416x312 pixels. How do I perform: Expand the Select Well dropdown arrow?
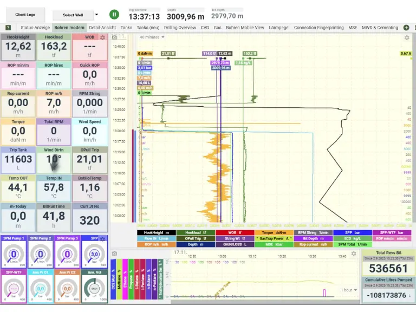tap(96, 15)
